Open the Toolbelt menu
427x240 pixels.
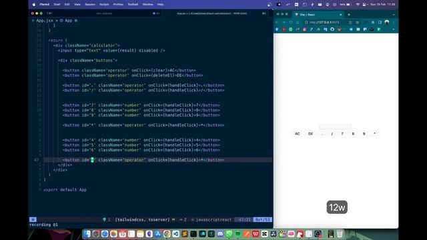(x=133, y=5)
